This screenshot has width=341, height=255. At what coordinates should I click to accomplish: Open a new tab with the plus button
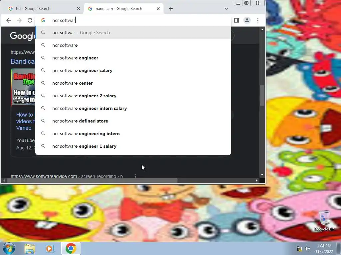pyautogui.click(x=171, y=9)
